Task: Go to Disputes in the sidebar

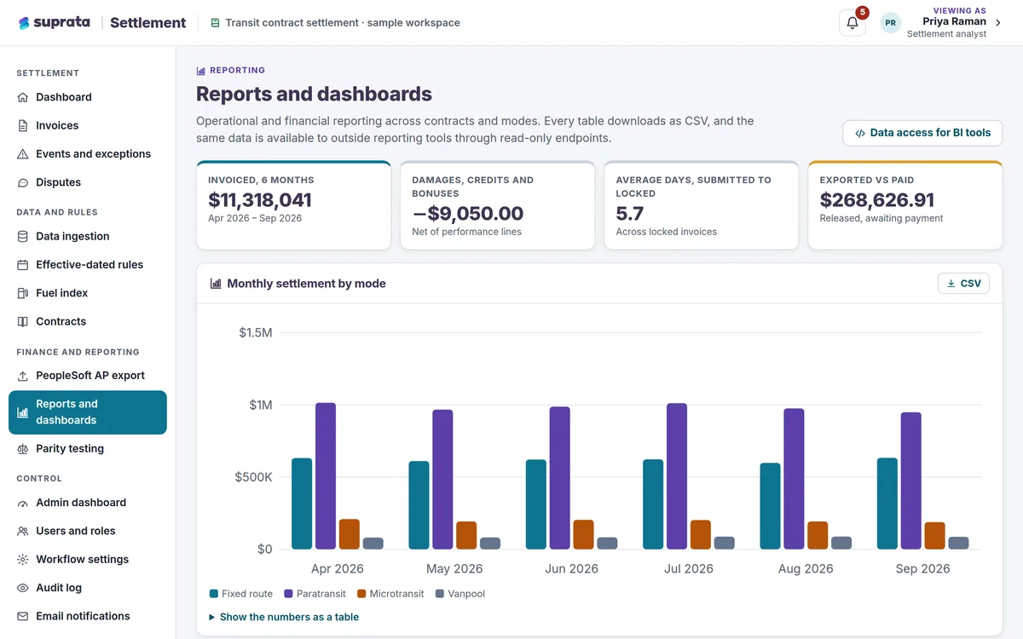Action: click(88, 182)
